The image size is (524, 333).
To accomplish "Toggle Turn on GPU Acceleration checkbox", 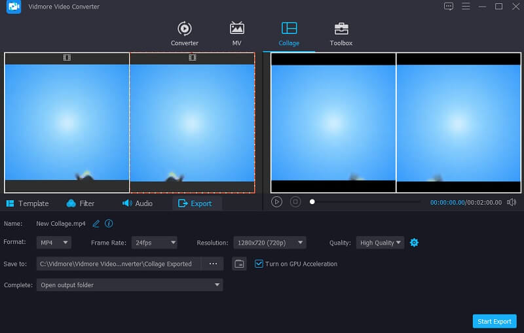I will [x=259, y=264].
